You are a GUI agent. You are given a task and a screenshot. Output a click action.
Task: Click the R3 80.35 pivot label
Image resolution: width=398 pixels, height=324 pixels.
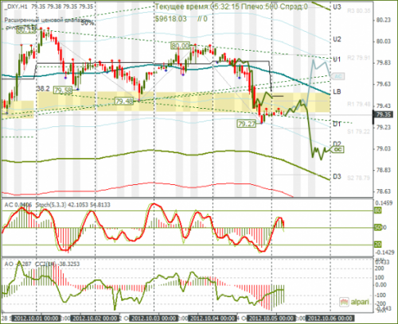359,11
